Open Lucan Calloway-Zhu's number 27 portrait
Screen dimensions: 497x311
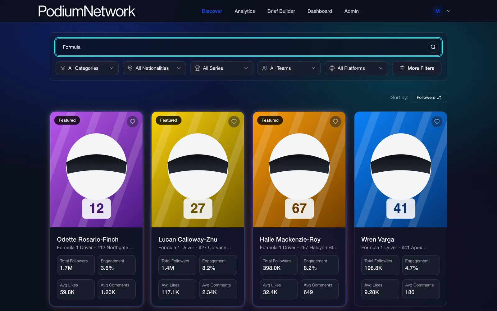click(x=198, y=169)
